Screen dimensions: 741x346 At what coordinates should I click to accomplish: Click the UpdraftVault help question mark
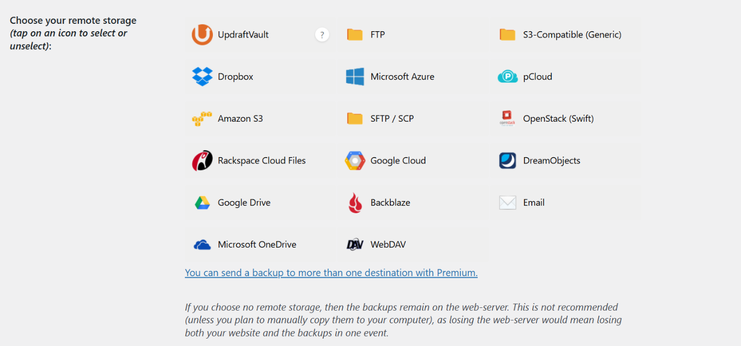pos(322,34)
